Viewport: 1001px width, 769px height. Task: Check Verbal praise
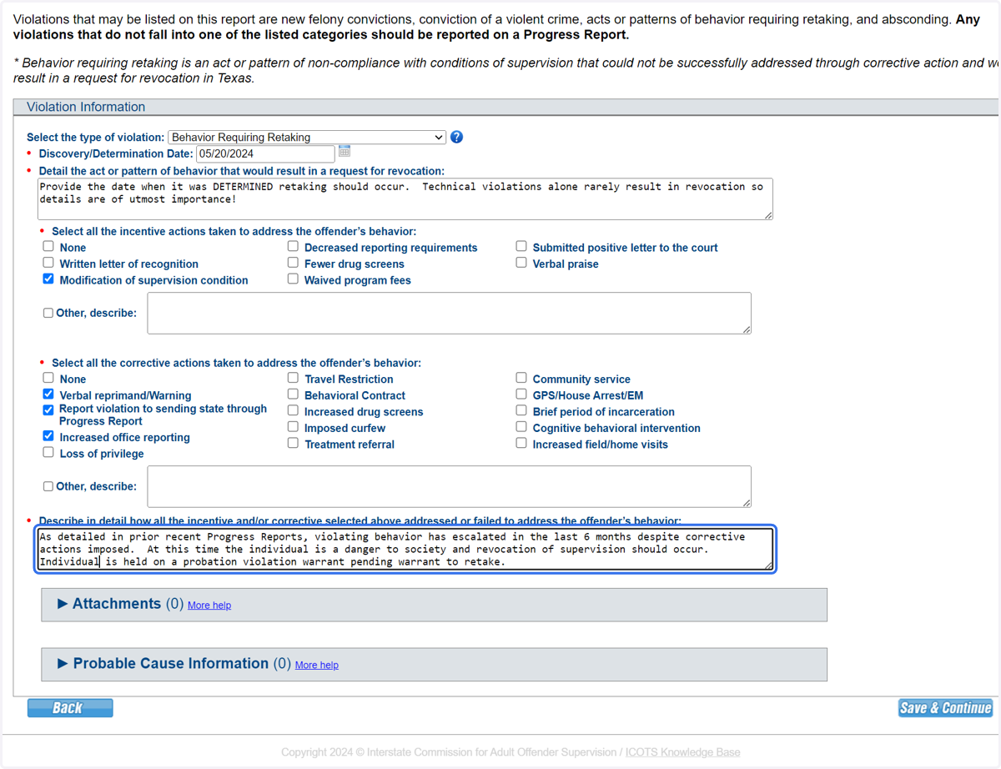tap(521, 263)
